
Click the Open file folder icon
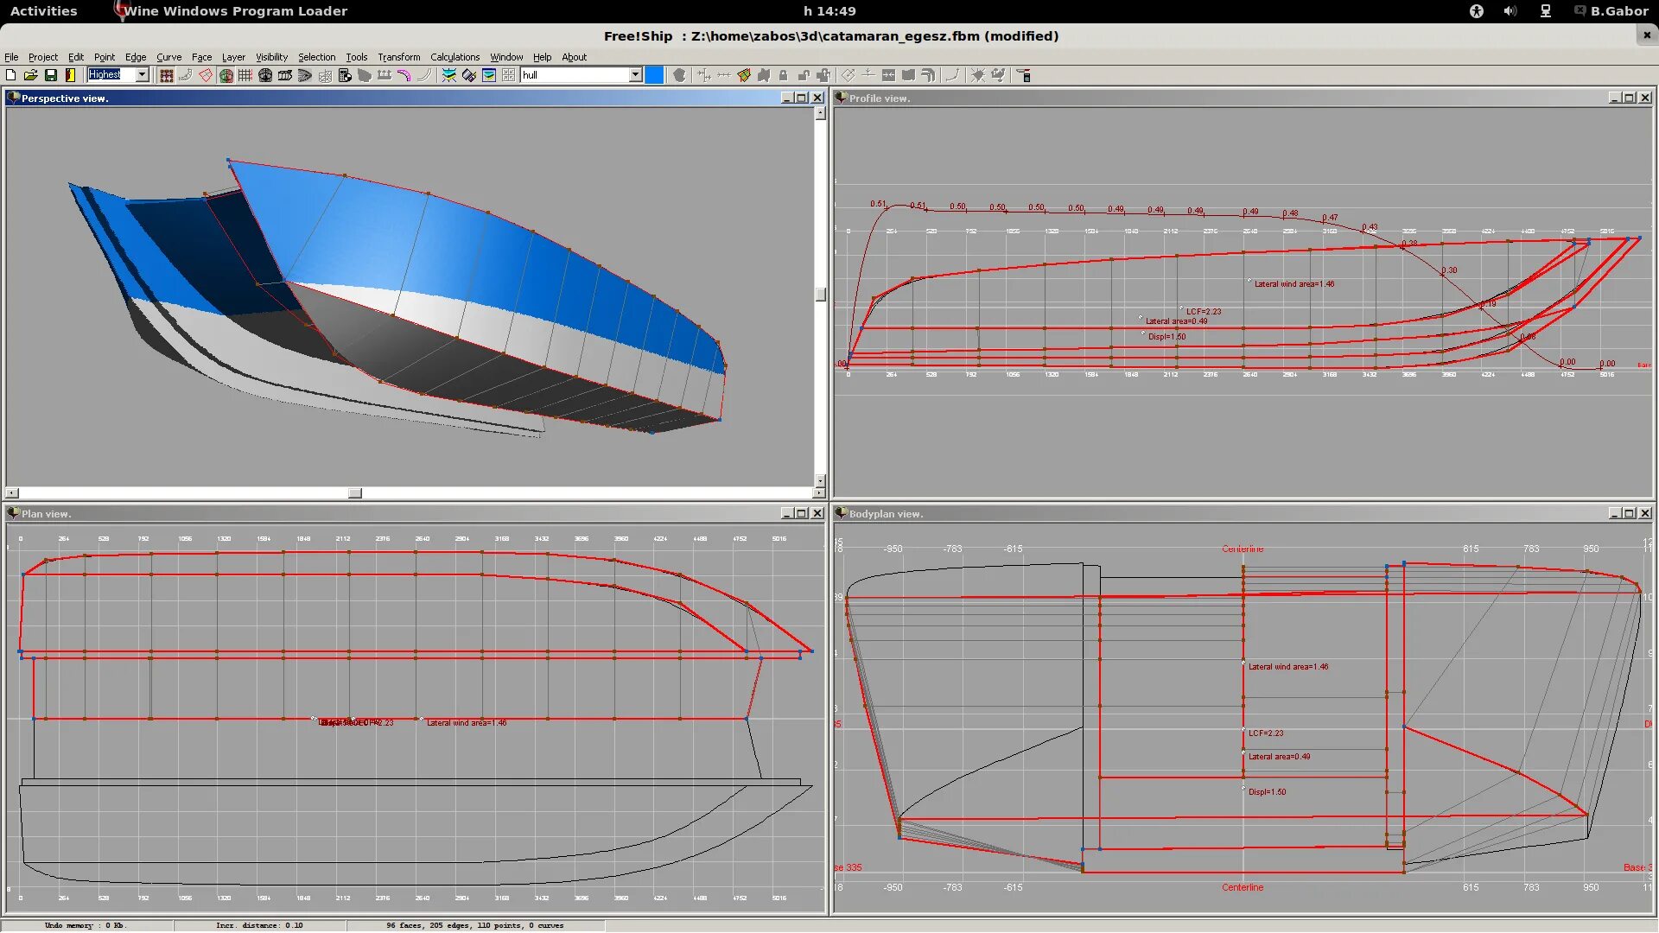pyautogui.click(x=30, y=75)
